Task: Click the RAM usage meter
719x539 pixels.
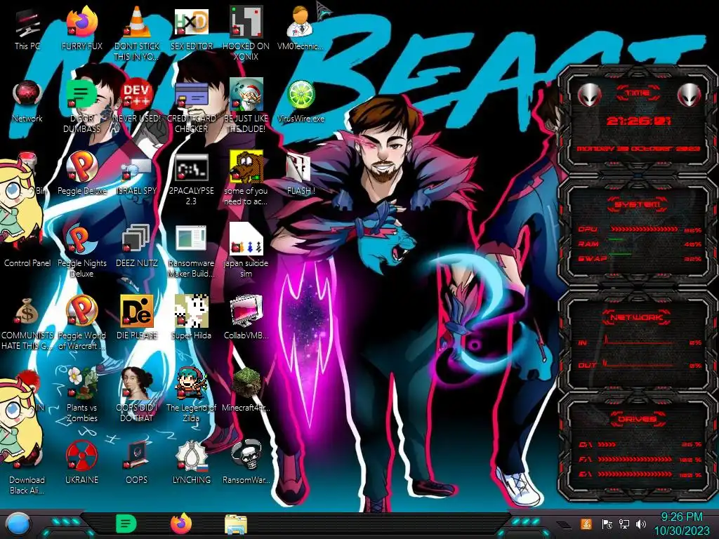Action: pyautogui.click(x=639, y=244)
